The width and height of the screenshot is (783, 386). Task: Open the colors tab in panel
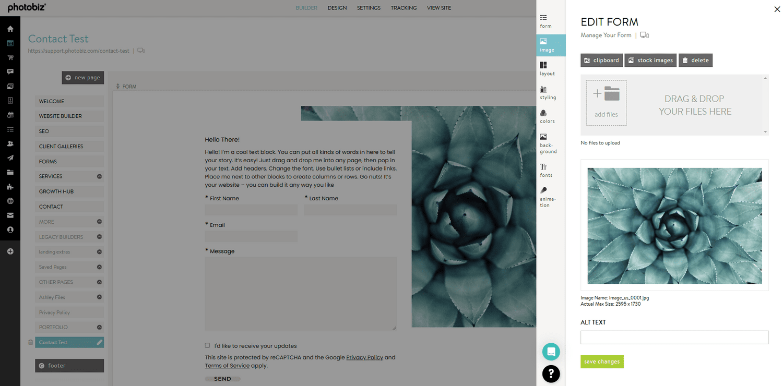click(547, 116)
